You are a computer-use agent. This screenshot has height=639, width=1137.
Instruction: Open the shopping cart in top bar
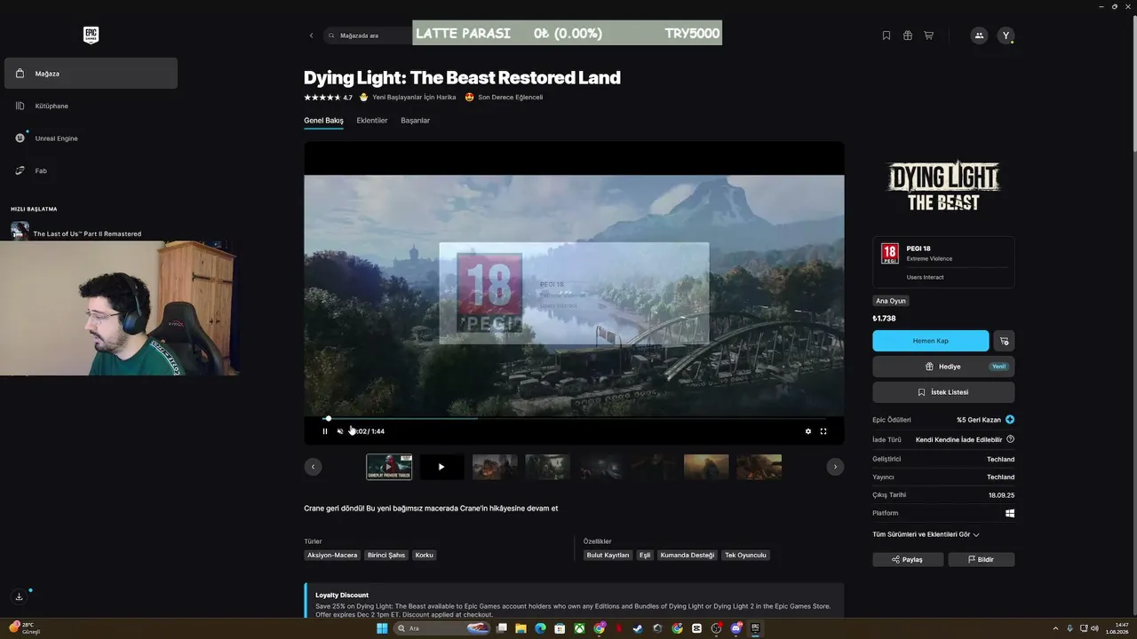929,35
